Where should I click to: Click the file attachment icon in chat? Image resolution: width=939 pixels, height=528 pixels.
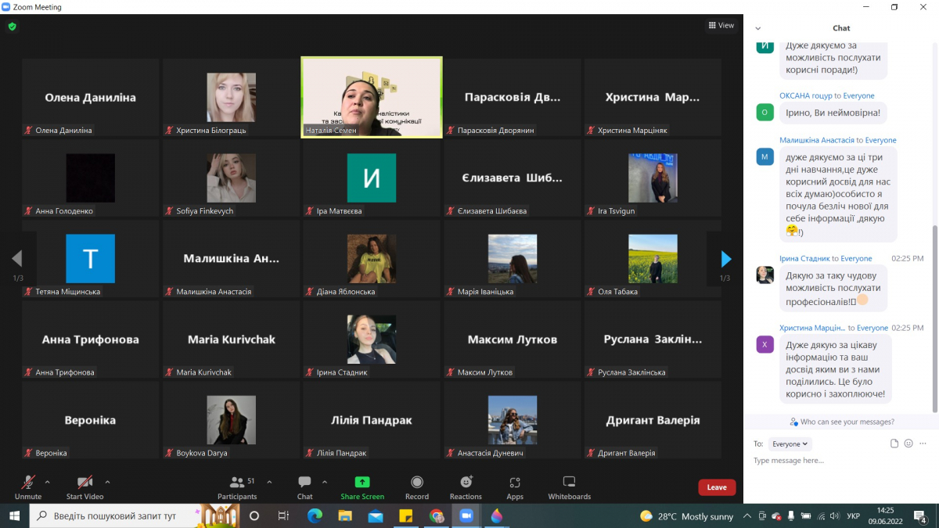click(894, 444)
